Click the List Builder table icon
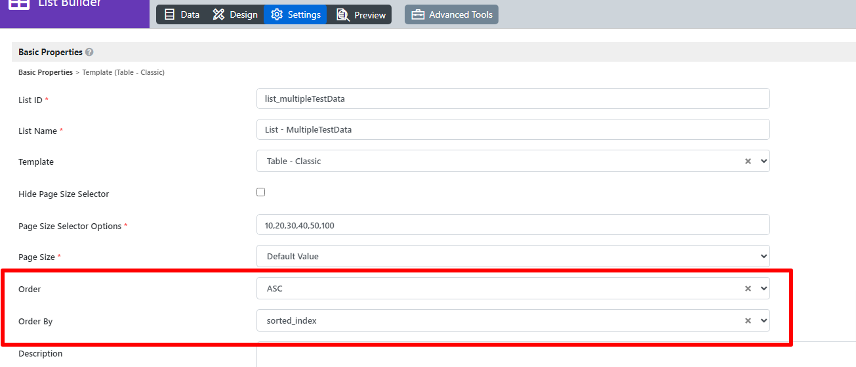 coord(19,3)
